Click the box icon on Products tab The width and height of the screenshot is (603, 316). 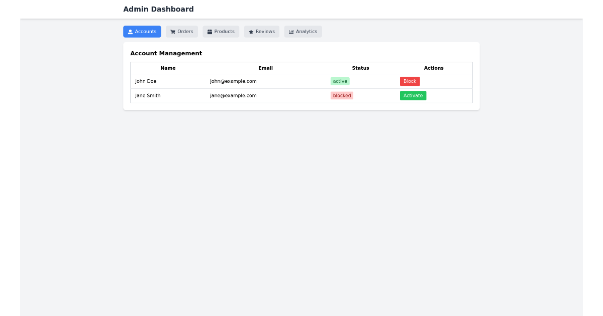(x=210, y=31)
